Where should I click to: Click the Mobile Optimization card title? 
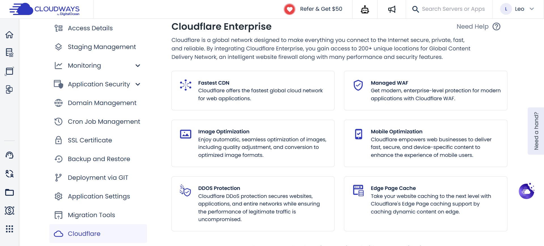coord(396,132)
